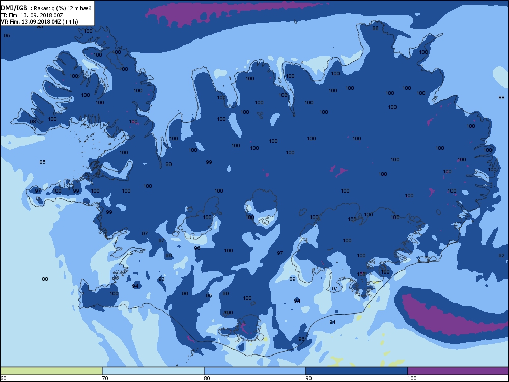Click the humidity value 80 offshore
This screenshot has width=509, height=382.
pyautogui.click(x=45, y=279)
